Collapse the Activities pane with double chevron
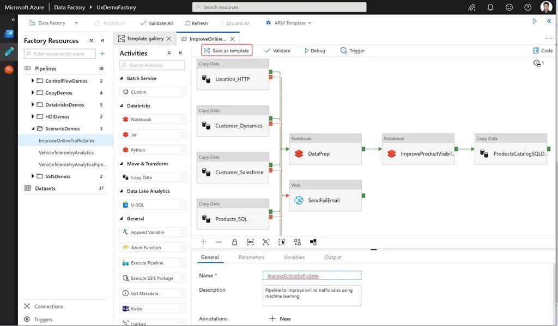558x326 pixels. (x=180, y=53)
